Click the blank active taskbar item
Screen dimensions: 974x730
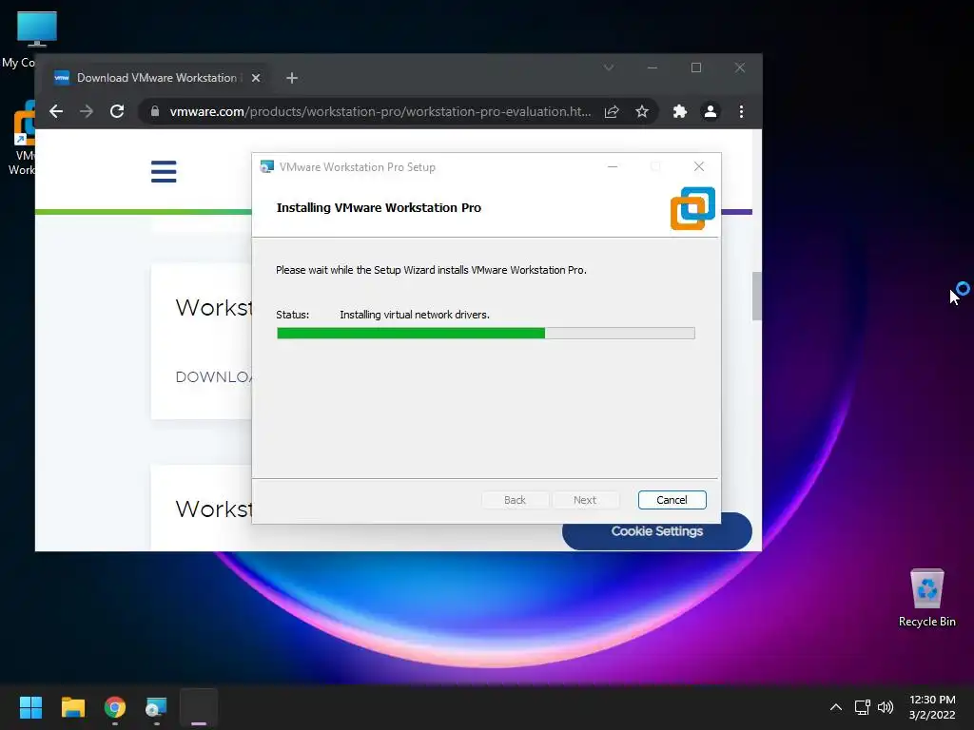pos(199,707)
